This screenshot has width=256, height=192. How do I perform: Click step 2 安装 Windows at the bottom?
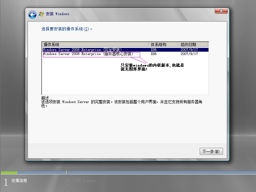coord(84,181)
